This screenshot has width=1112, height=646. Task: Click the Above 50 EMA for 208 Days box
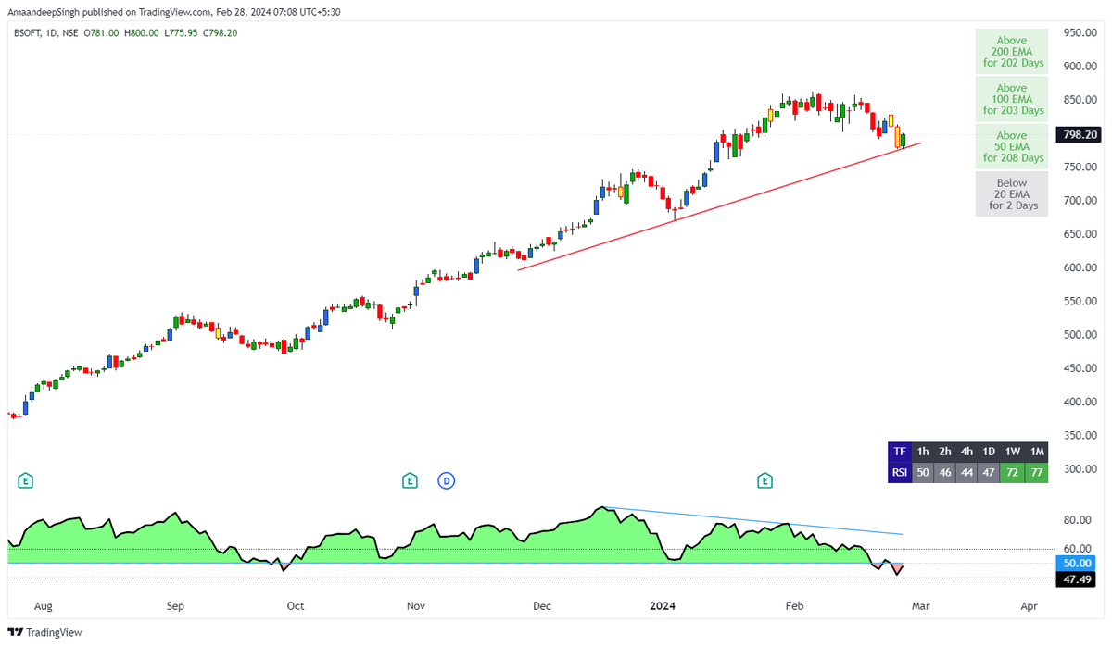point(1012,146)
